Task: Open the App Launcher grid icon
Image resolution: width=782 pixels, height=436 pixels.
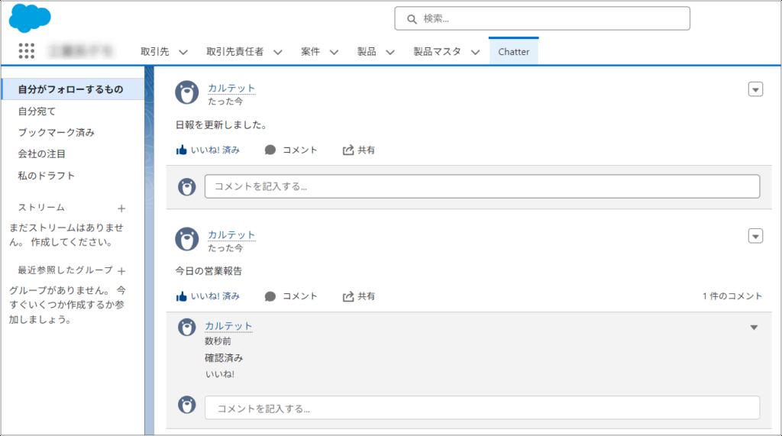Action: click(27, 51)
